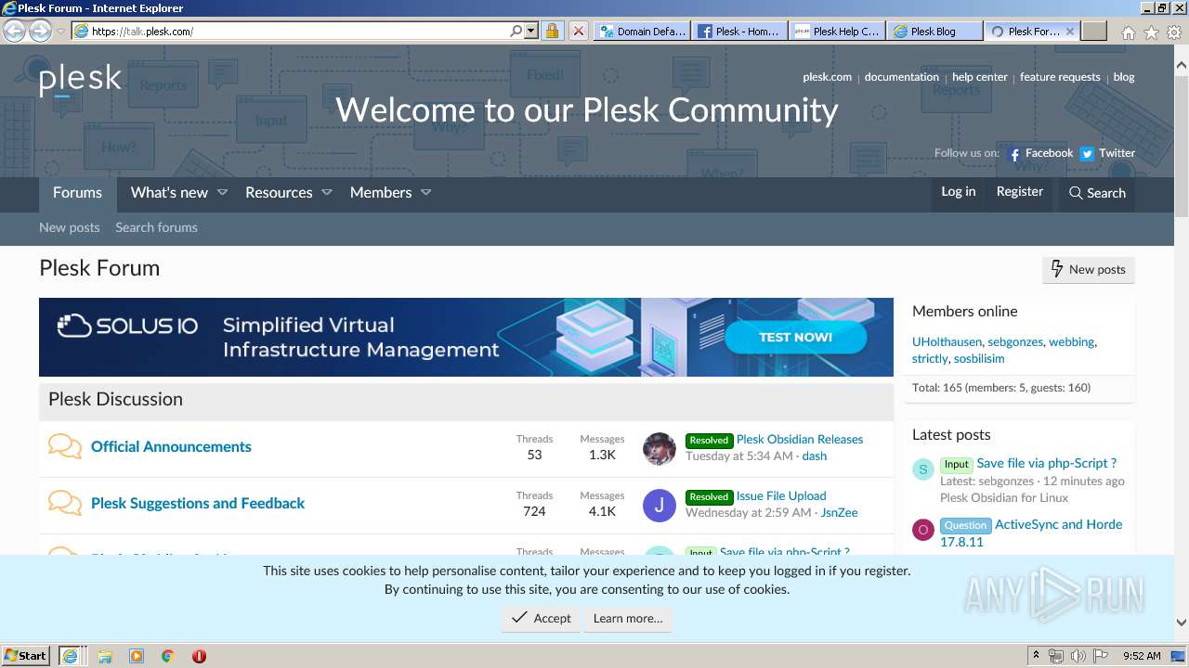The image size is (1189, 668).
Task: Expand the What's new dropdown arrow
Action: (222, 193)
